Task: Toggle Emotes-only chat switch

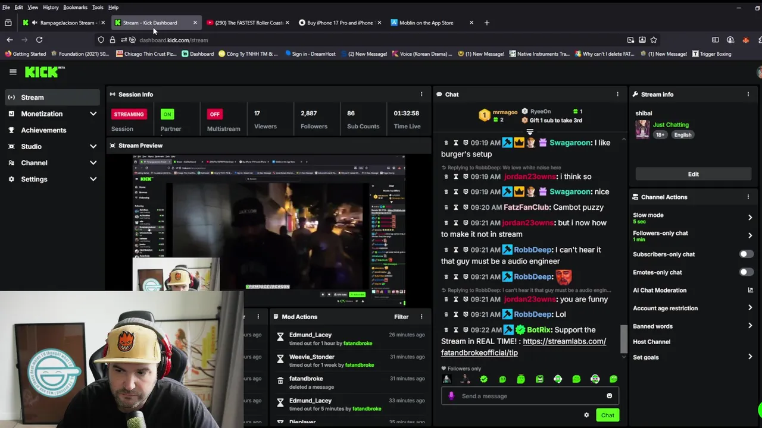Action: [x=746, y=272]
